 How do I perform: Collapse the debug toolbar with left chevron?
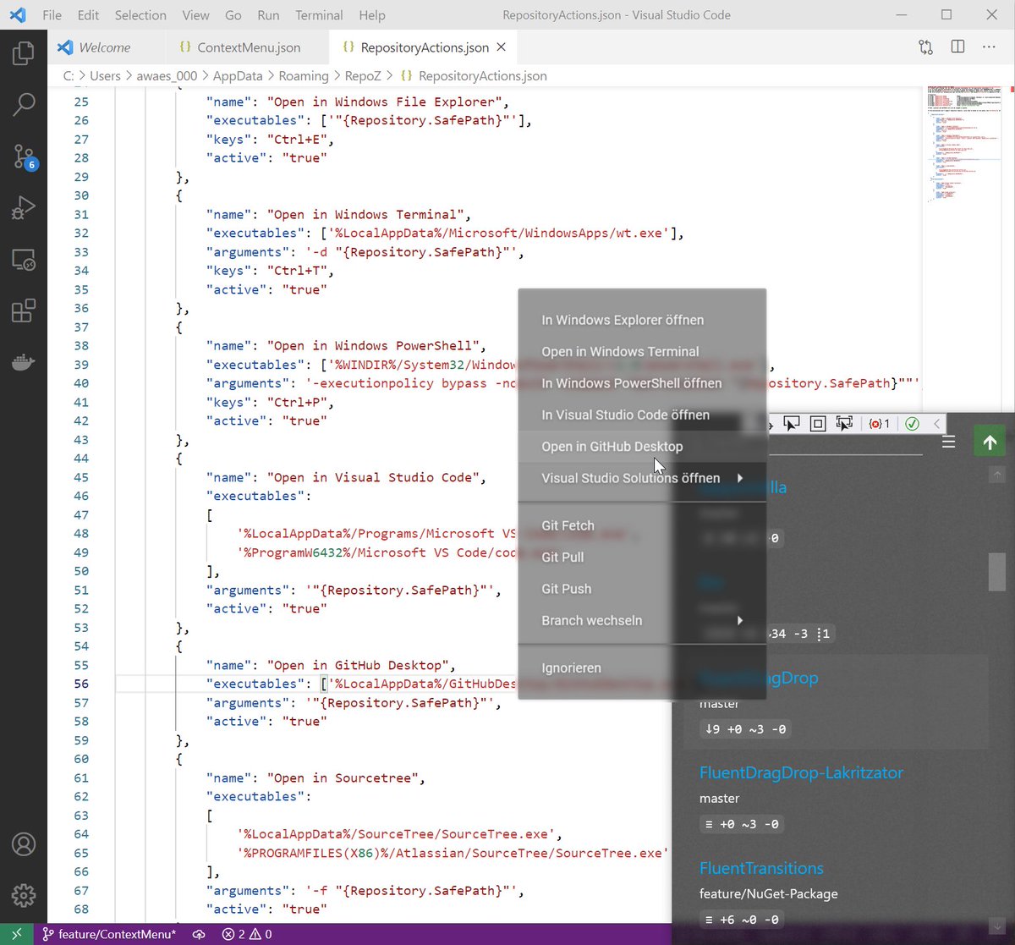point(936,423)
